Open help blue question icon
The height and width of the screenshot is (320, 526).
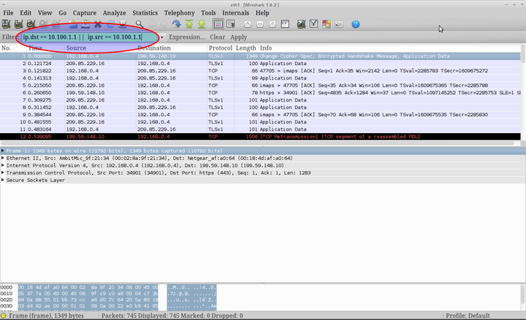click(x=356, y=24)
